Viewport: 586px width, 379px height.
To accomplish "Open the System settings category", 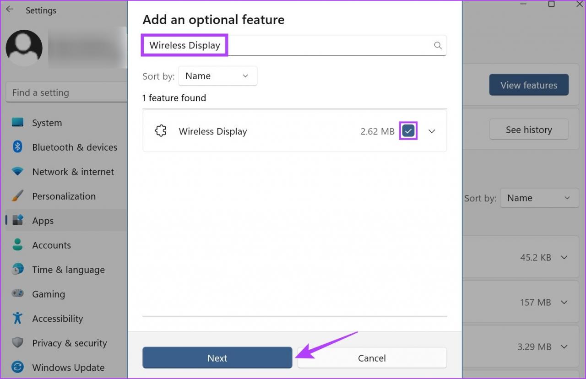I will 47,123.
